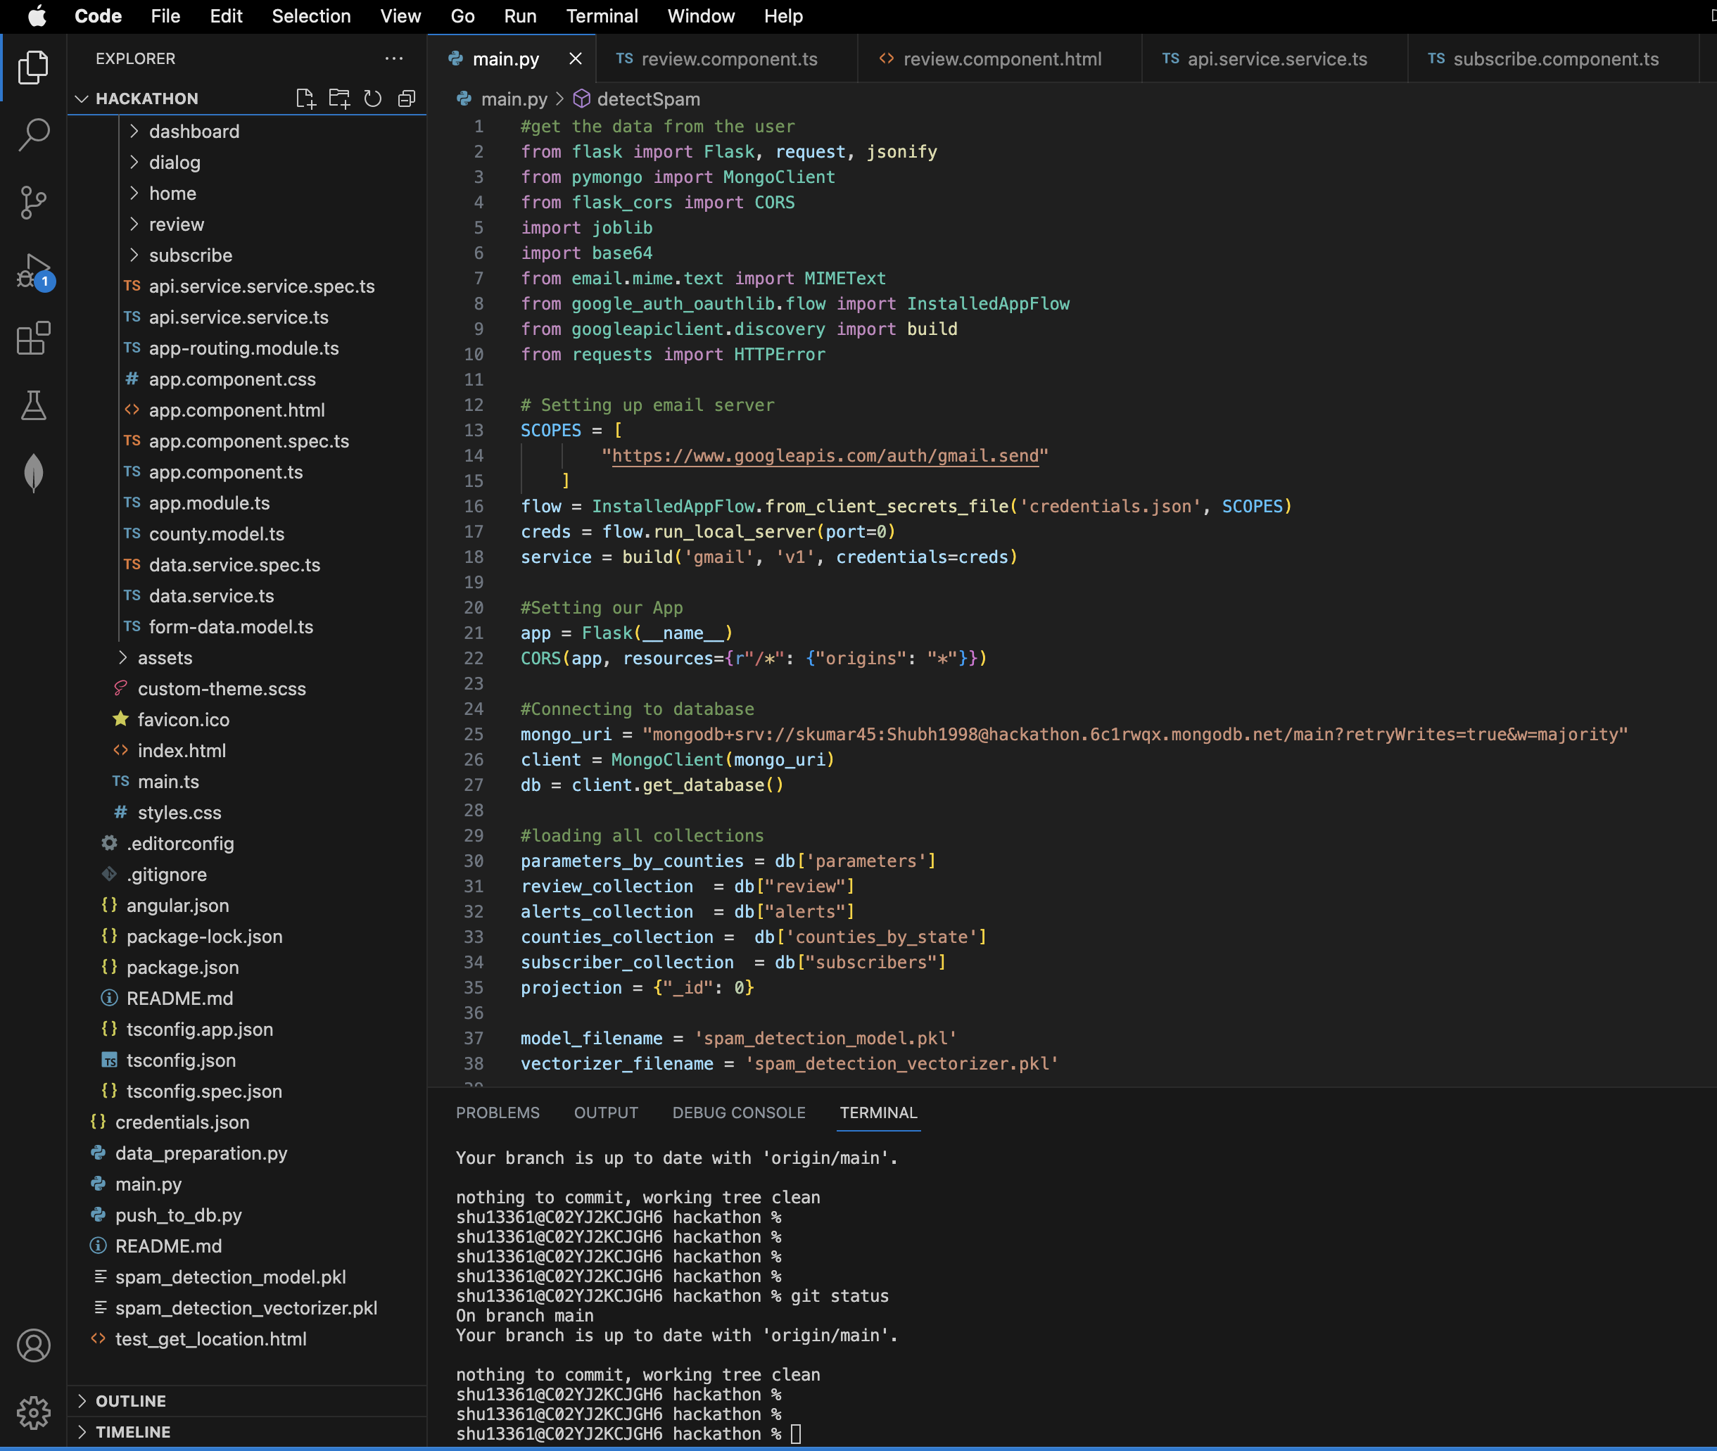Open the Extensions view
Viewport: 1717px width, 1451px height.
[x=34, y=338]
